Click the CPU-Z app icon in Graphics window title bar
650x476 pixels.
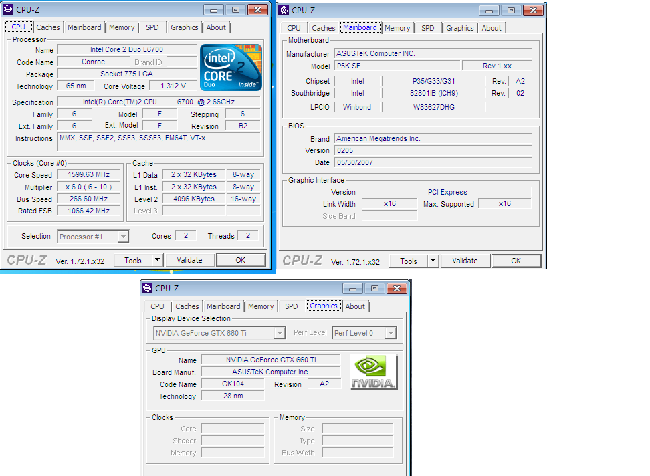coord(147,288)
